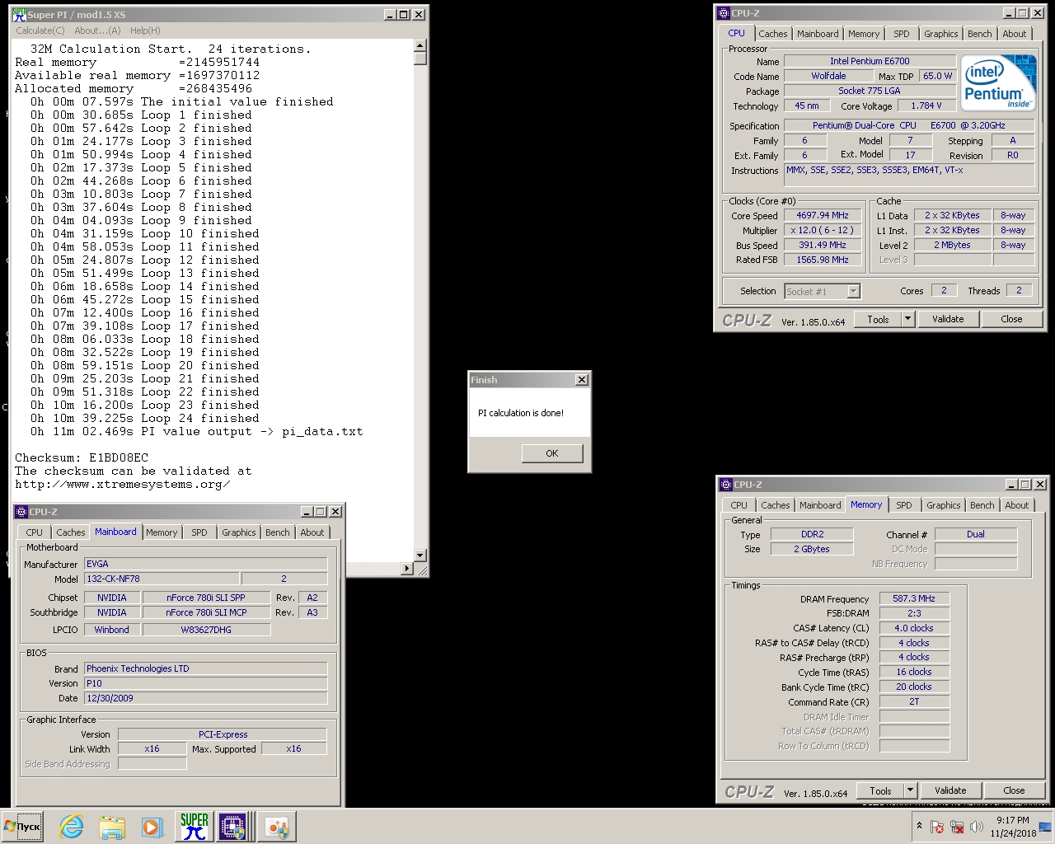This screenshot has height=844, width=1055.
Task: Switch to CPU-Z taskbar icon
Action: [233, 827]
